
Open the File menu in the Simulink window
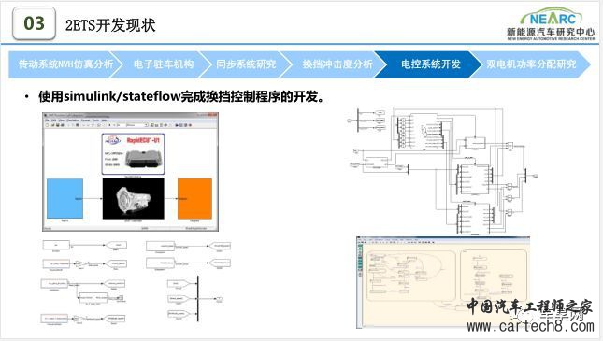click(47, 121)
